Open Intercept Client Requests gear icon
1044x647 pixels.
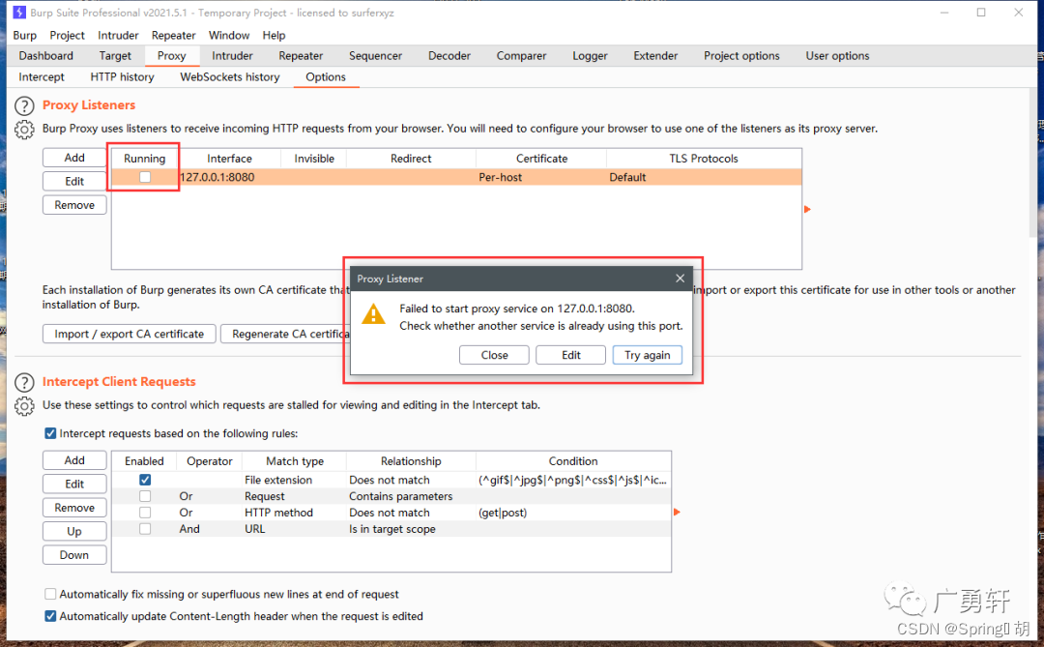24,406
